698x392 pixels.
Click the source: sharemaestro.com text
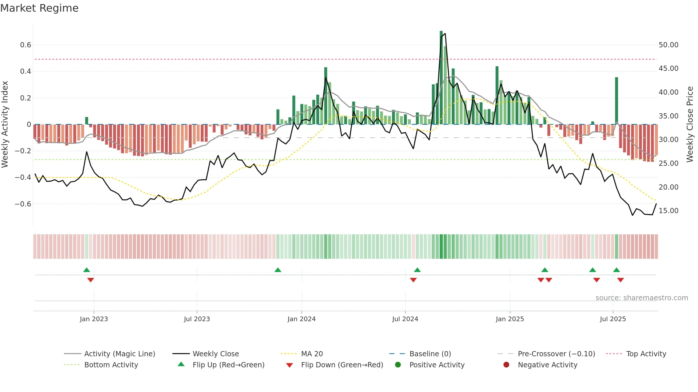(x=642, y=298)
